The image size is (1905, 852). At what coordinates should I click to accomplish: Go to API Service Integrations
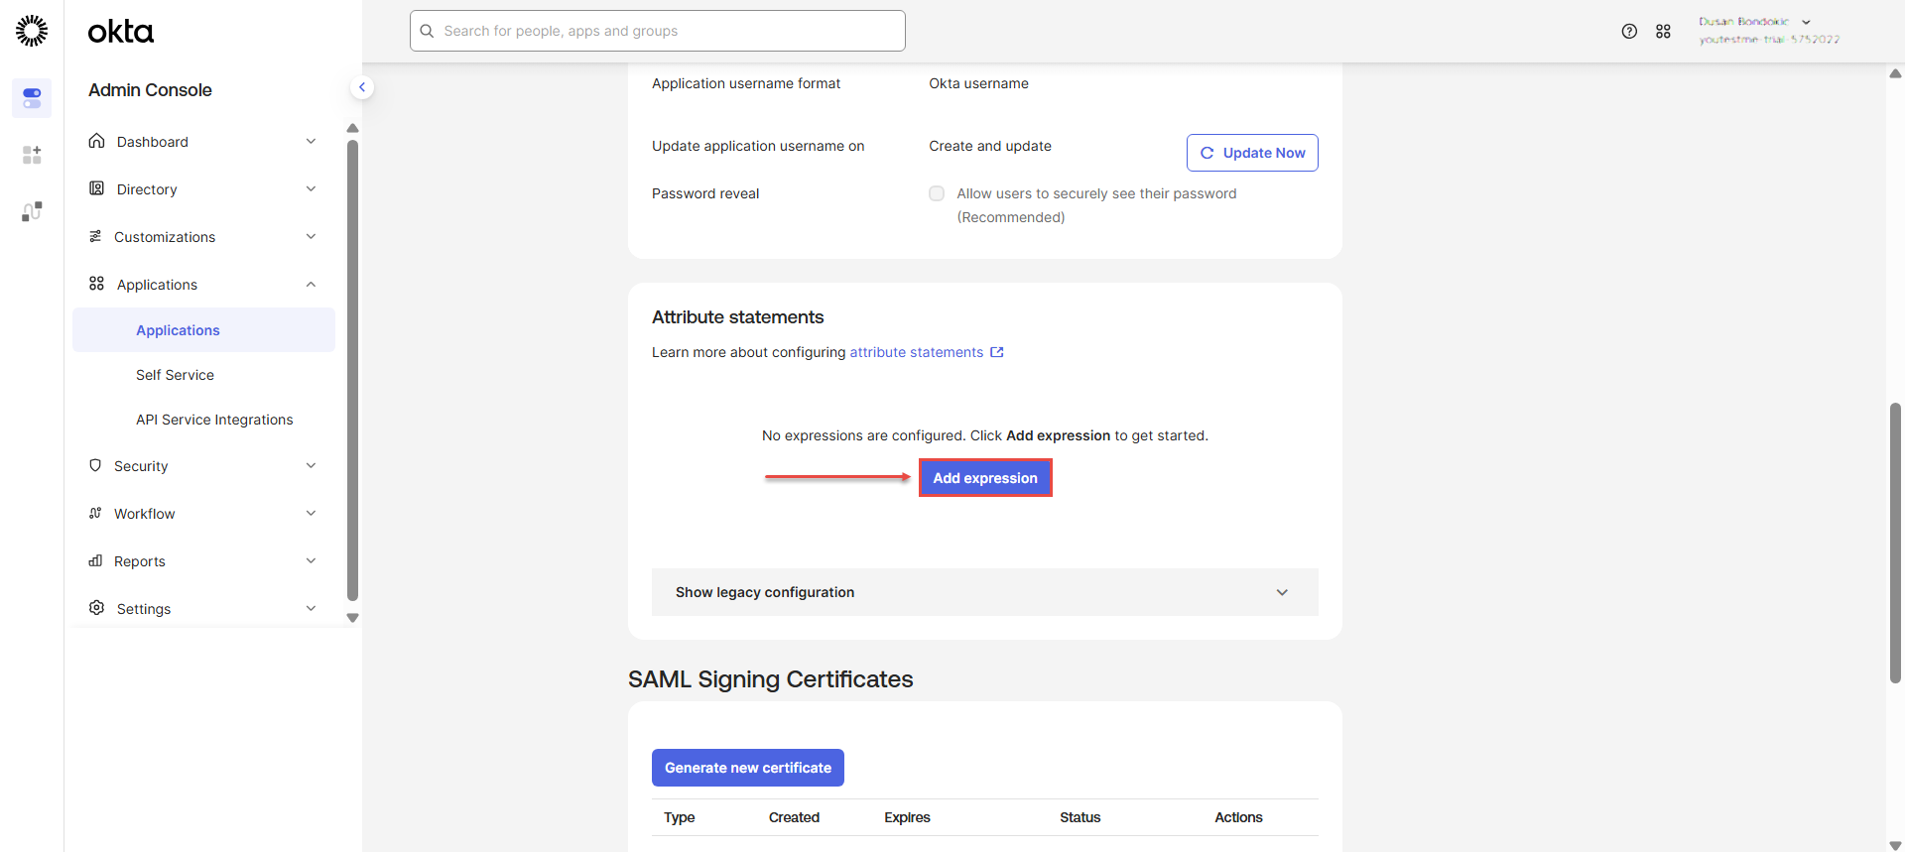point(214,420)
